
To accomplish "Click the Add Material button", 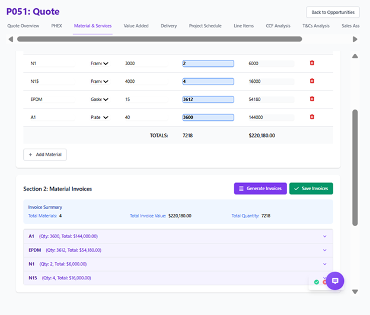I will [x=45, y=155].
